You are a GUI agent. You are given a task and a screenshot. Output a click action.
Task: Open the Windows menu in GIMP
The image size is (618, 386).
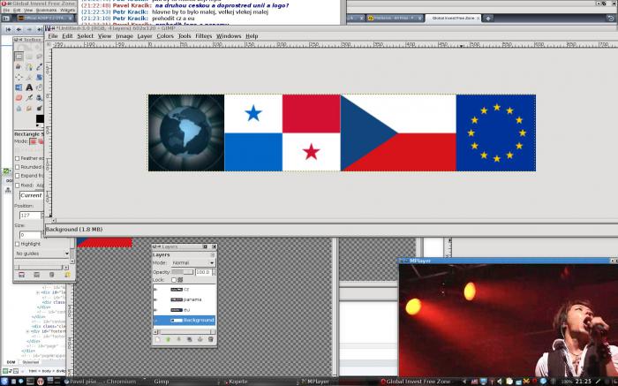229,36
